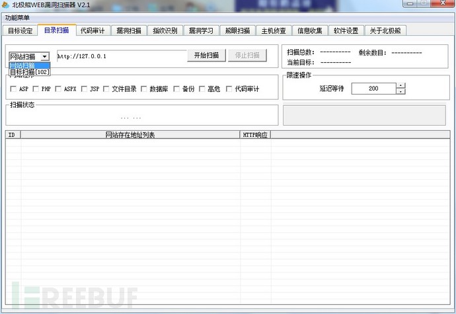Open the 代码审计 tab
The image size is (456, 314).
(93, 31)
